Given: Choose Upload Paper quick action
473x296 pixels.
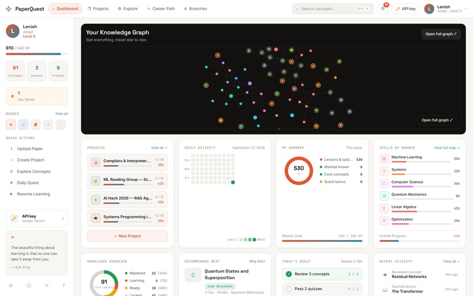Looking at the screenshot, I should 37,149.
